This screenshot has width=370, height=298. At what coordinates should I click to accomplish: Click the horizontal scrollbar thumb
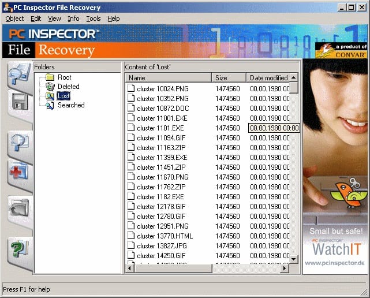(173, 268)
